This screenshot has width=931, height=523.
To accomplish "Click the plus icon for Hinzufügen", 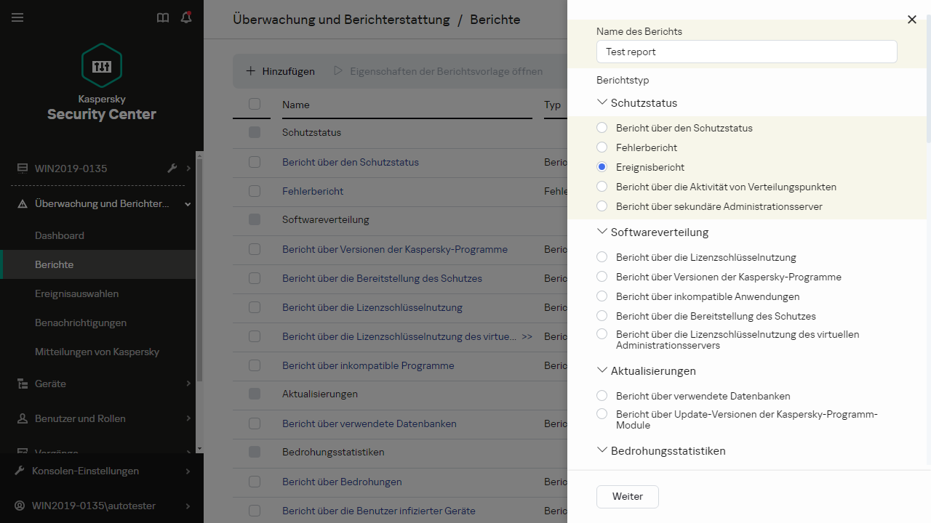I will coord(251,71).
